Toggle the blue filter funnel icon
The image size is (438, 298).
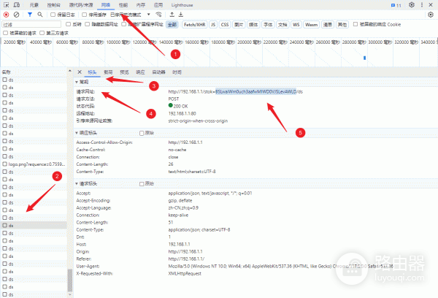(30, 15)
